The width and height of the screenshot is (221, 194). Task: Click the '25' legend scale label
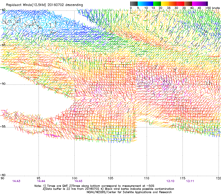pyautogui.click(x=168, y=8)
